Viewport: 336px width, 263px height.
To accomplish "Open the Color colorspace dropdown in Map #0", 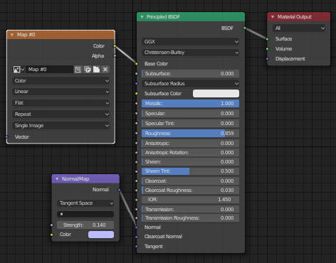I will tap(61, 81).
